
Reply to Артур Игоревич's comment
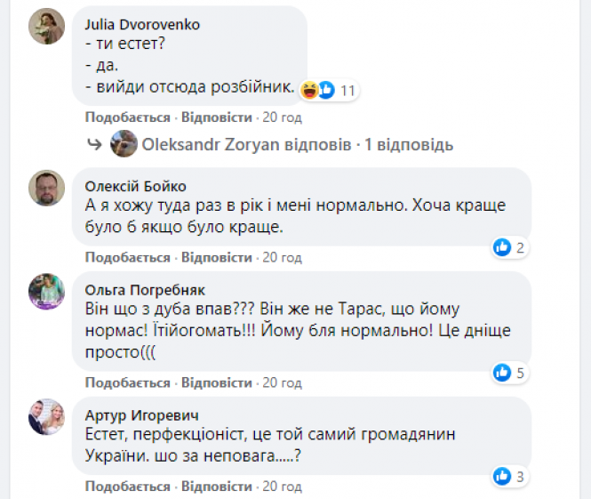click(x=217, y=487)
